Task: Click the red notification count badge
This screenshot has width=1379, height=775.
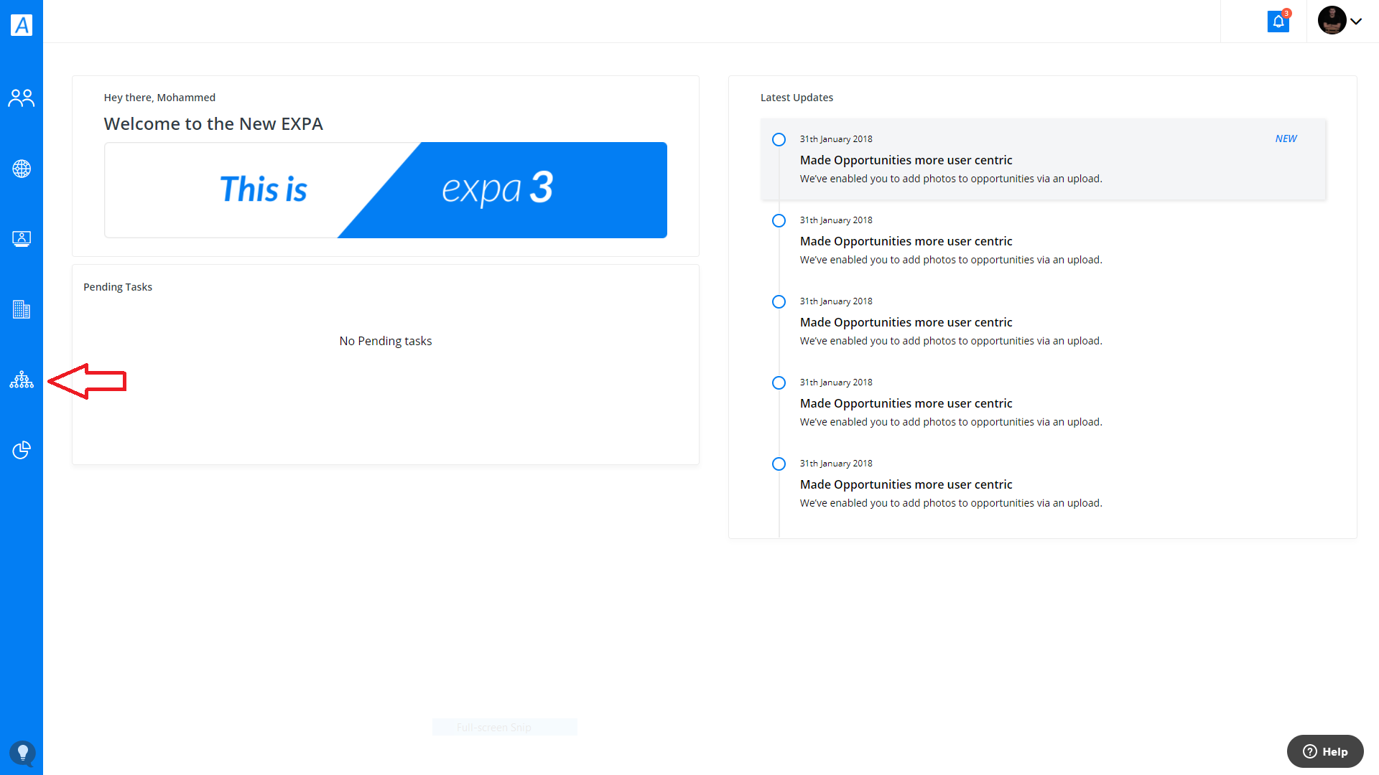Action: [x=1286, y=13]
